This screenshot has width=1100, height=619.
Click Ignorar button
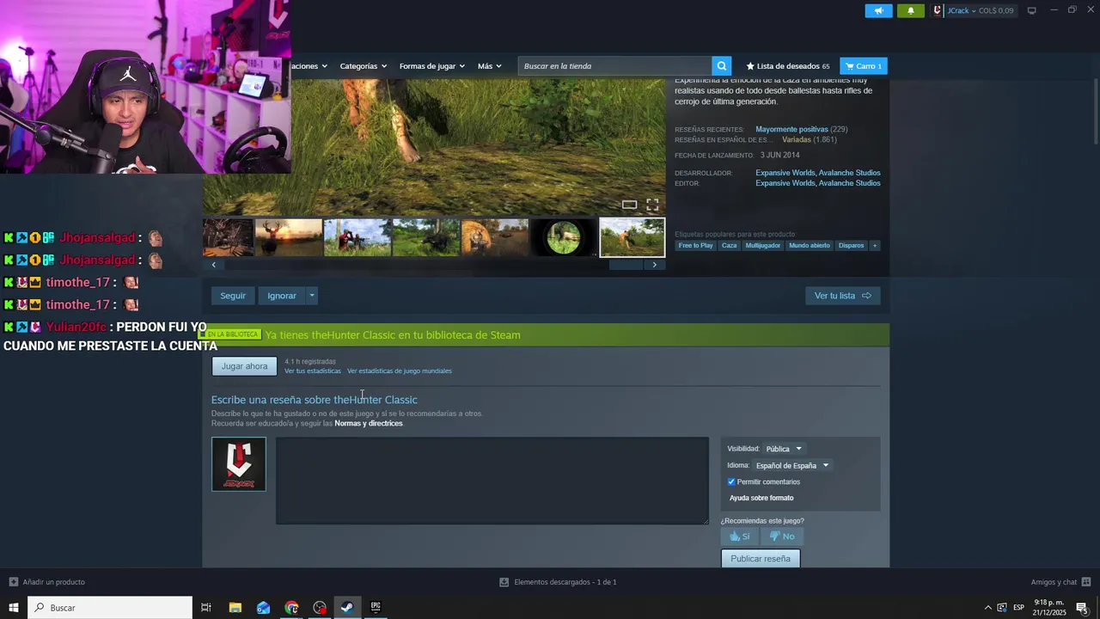[x=282, y=296]
